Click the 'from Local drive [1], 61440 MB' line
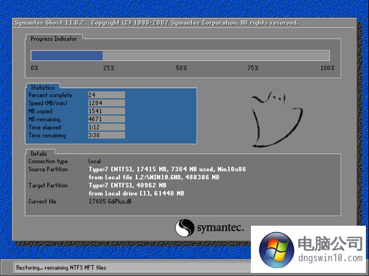The width and height of the screenshot is (369, 276). [x=137, y=193]
